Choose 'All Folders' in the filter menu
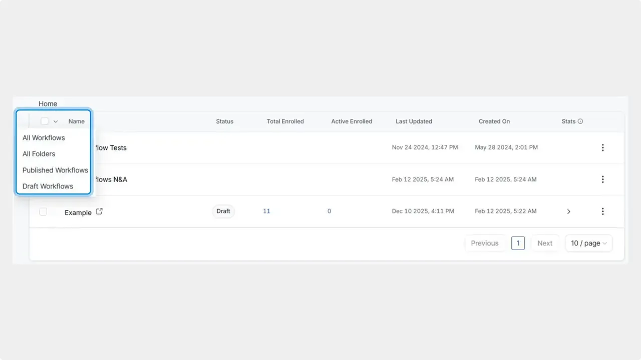The image size is (641, 360). tap(39, 153)
